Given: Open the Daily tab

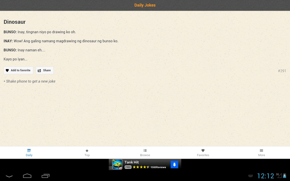Looking at the screenshot, I should [x=29, y=153].
